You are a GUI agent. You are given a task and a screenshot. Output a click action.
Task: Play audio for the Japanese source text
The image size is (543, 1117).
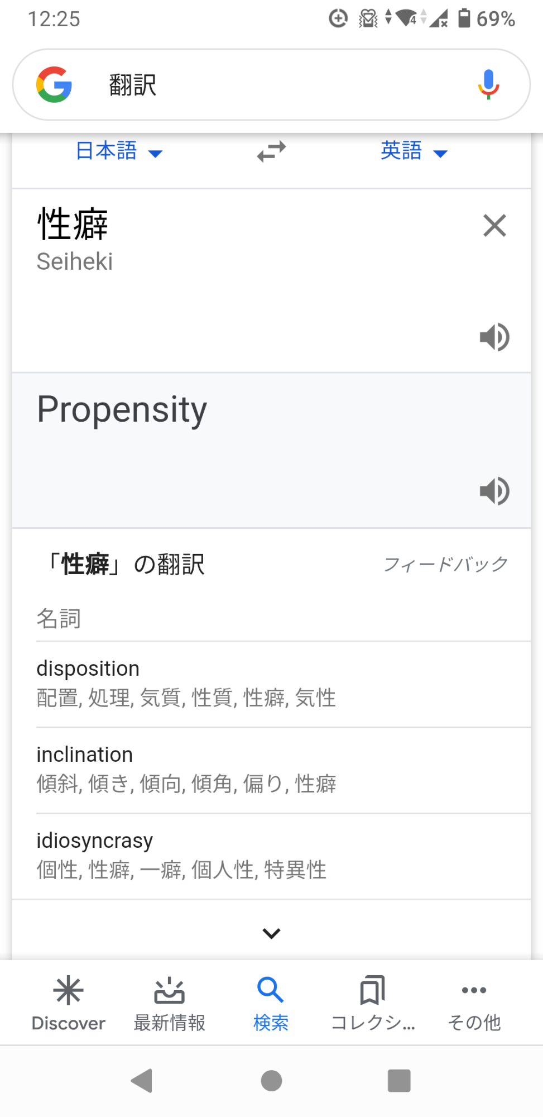click(x=494, y=337)
